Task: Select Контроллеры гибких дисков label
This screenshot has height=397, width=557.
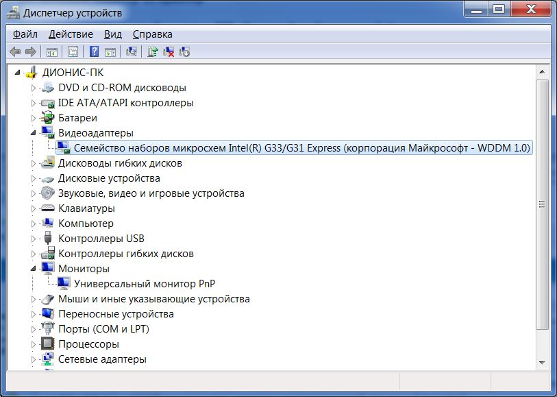Action: click(x=126, y=254)
